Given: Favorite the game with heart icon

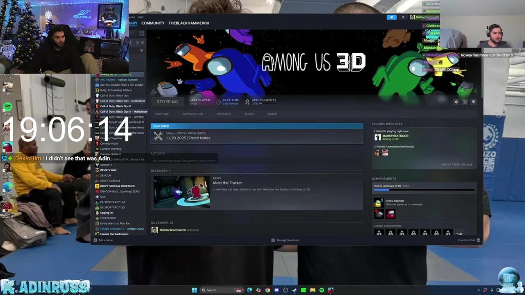Looking at the screenshot, I should [473, 102].
